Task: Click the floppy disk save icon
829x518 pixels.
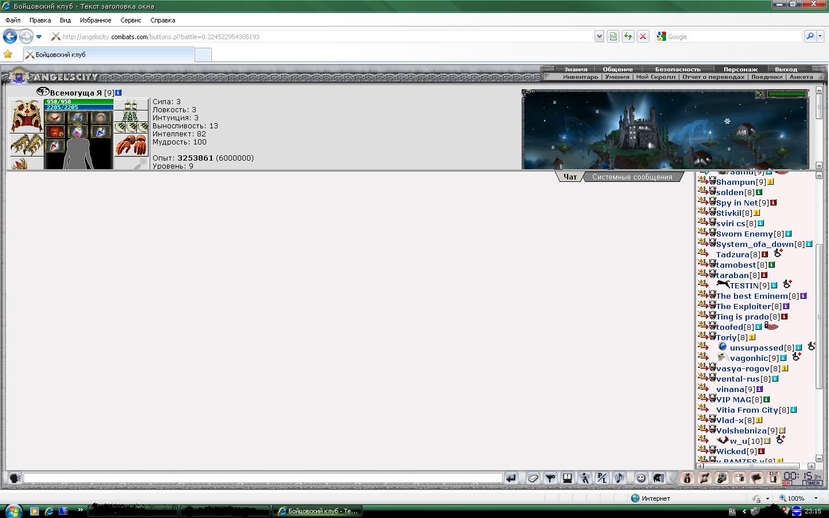Action: [x=568, y=478]
